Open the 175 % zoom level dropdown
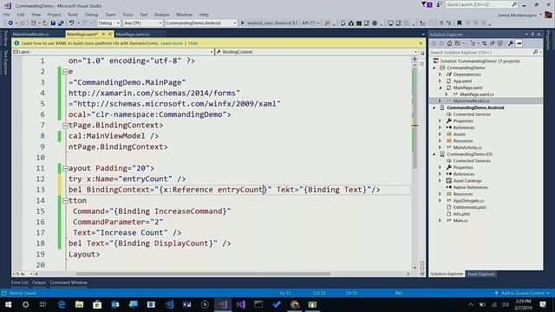Viewport: 555px width, 312px height. point(23,274)
